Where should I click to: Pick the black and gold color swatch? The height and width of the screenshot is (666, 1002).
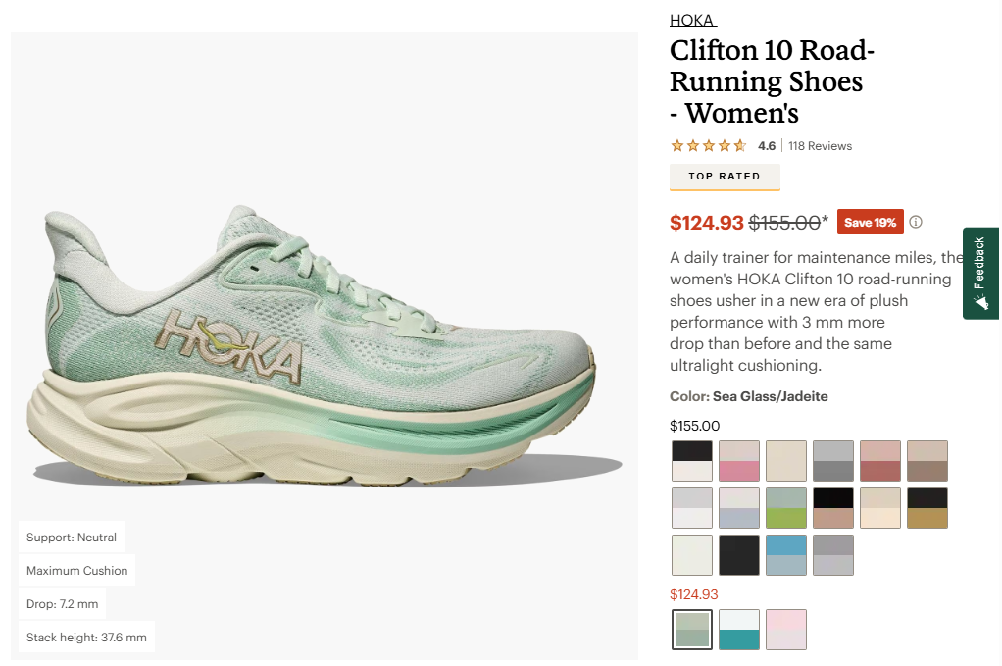coord(927,508)
